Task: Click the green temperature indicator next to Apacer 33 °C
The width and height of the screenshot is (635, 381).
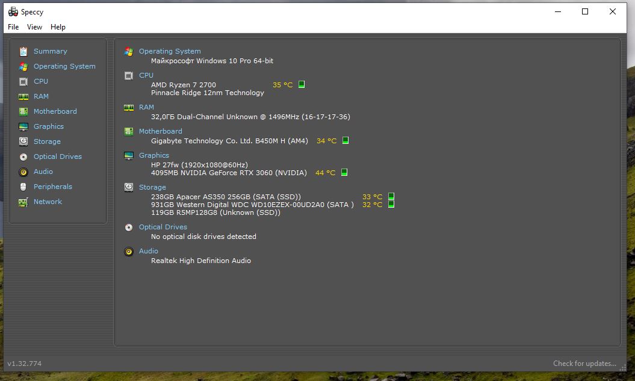Action: coord(391,196)
